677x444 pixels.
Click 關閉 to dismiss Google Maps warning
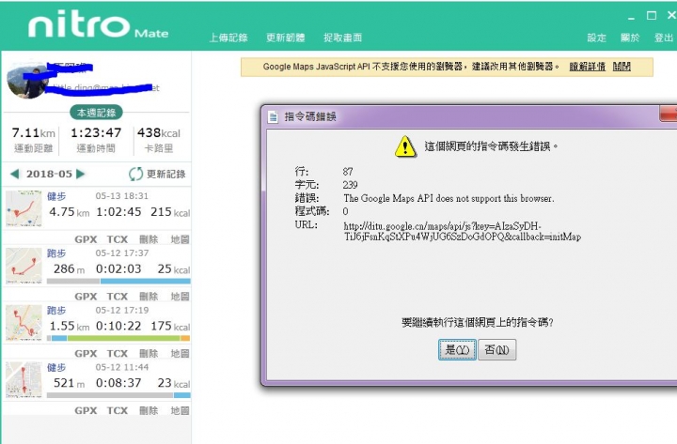(x=622, y=67)
